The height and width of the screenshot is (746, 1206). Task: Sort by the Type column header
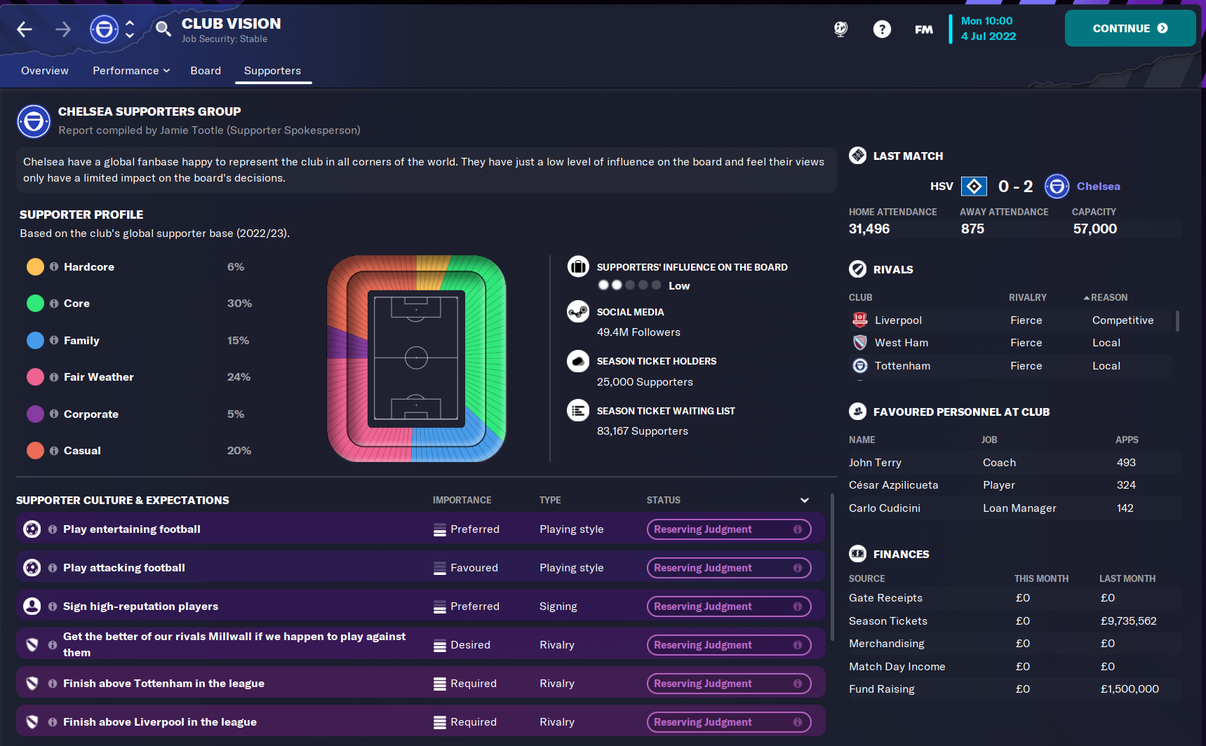(550, 500)
